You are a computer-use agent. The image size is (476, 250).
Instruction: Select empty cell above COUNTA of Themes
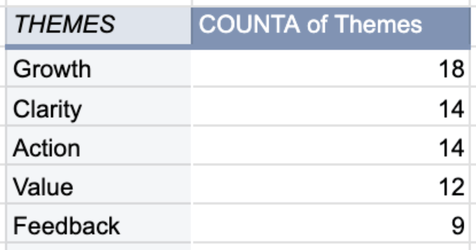pyautogui.click(x=331, y=2)
